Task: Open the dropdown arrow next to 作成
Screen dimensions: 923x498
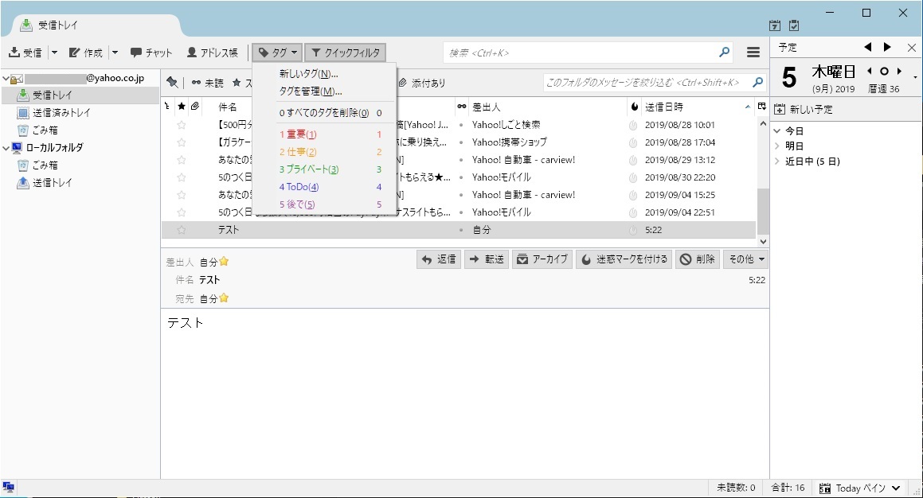Action: point(115,53)
